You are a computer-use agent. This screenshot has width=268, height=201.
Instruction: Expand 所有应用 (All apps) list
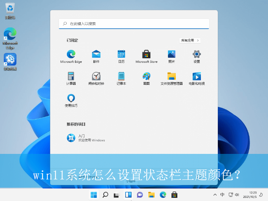pos(190,40)
